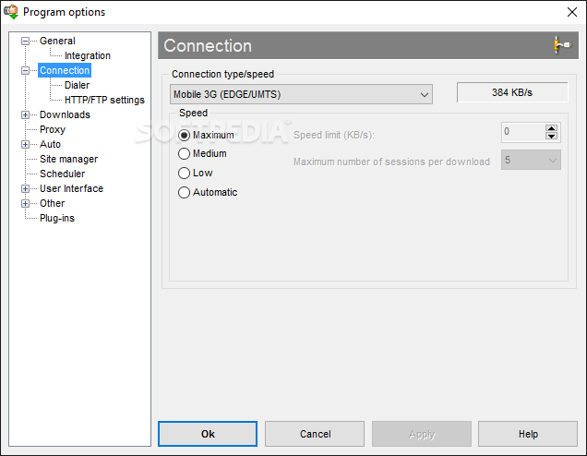The width and height of the screenshot is (587, 456).
Task: Enable Automatic speed mode
Action: [x=185, y=193]
